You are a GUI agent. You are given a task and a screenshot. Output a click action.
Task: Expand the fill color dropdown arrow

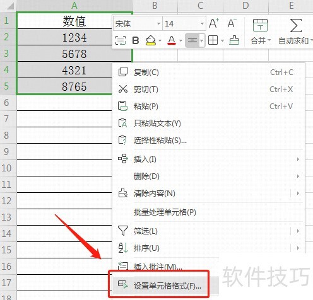(x=160, y=40)
